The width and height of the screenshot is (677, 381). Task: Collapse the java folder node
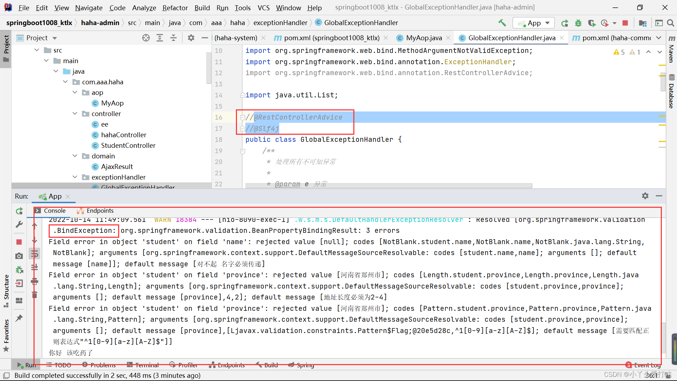tap(56, 71)
